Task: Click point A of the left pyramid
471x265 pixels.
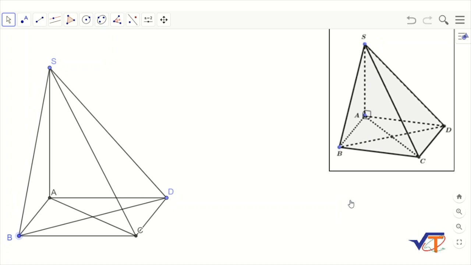Action: [x=50, y=198]
